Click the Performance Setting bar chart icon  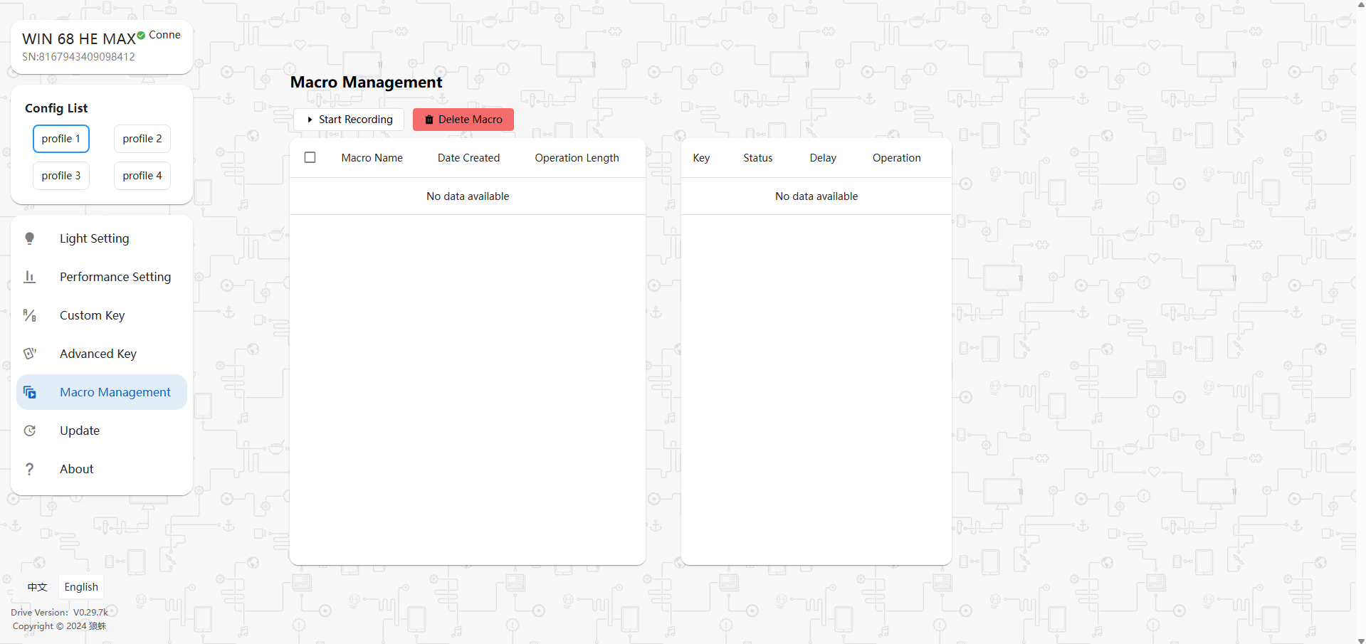(30, 277)
